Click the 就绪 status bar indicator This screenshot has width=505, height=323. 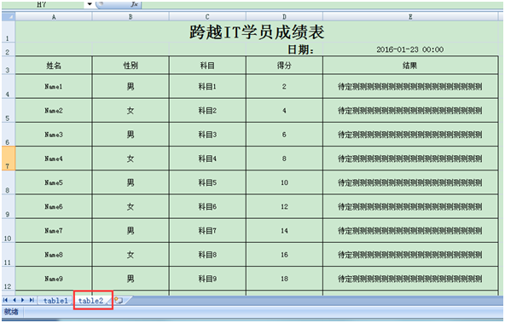coord(11,312)
